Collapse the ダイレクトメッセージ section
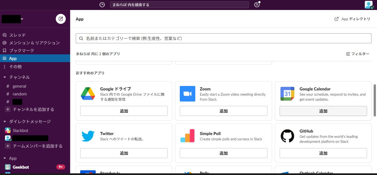Screen dimensions: 377x175 point(5,121)
